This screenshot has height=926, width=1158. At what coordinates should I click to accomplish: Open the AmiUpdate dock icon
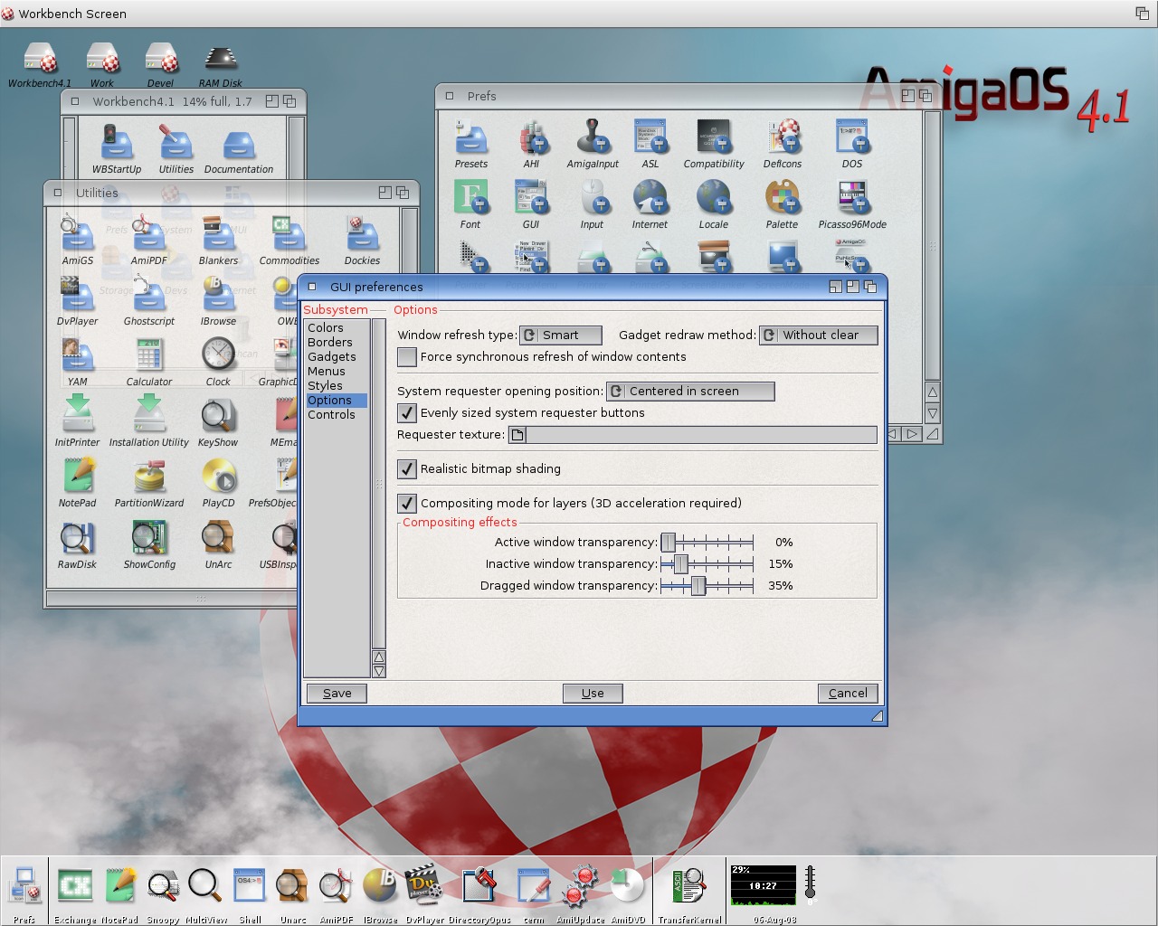point(580,886)
